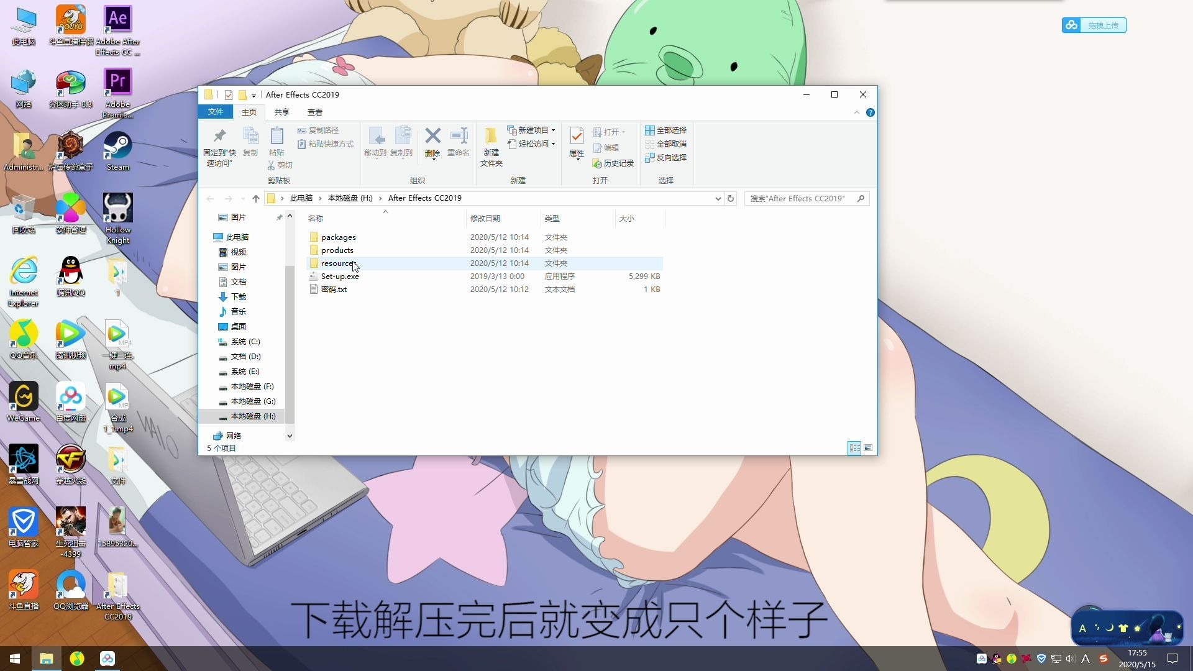Viewport: 1193px width, 671px height.
Task: Go up one folder level arrow
Action: point(256,199)
